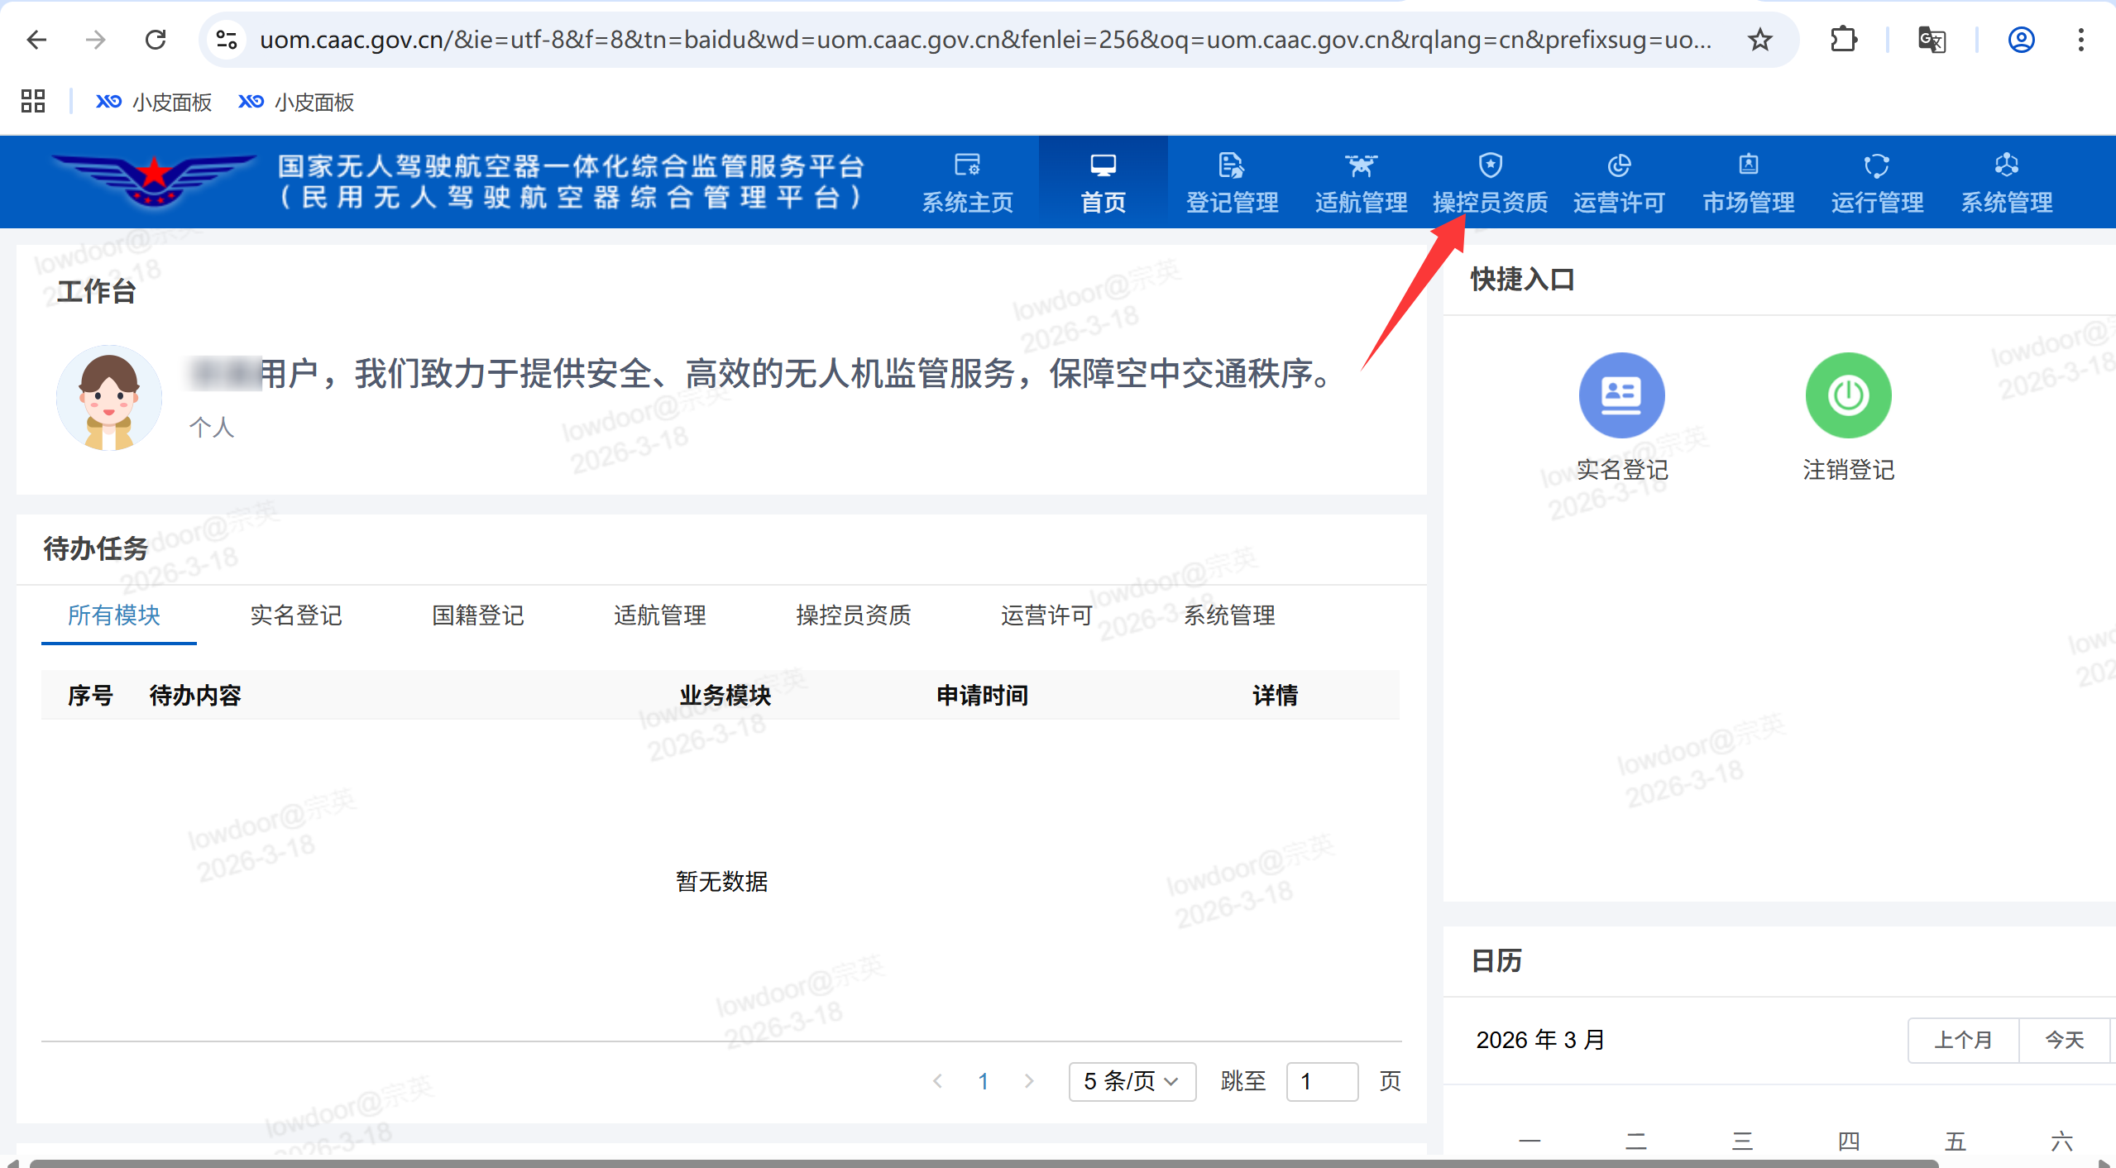Open the 系统主页 navigation item
Screen dimensions: 2116x1168
point(967,183)
